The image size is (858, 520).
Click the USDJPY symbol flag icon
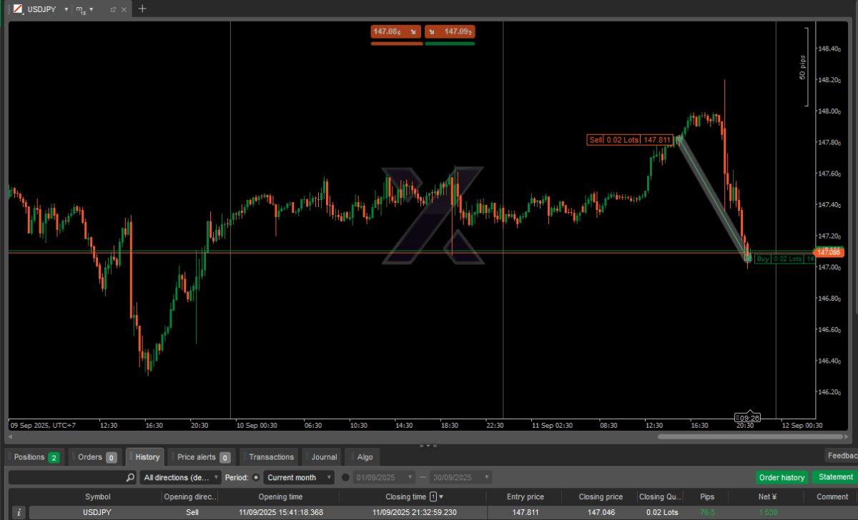(x=18, y=9)
